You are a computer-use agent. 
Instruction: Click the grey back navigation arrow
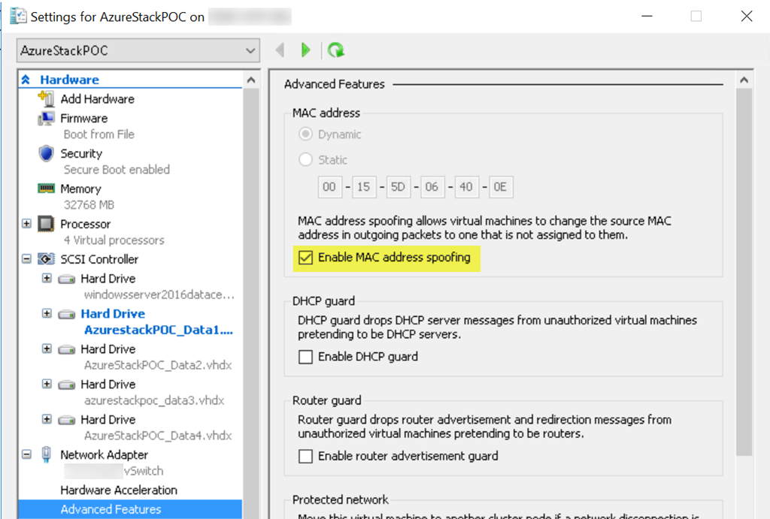280,50
